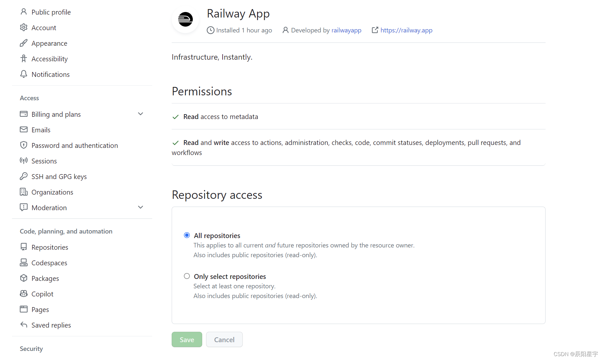
Task: Open the Copilot settings page
Action: point(43,294)
